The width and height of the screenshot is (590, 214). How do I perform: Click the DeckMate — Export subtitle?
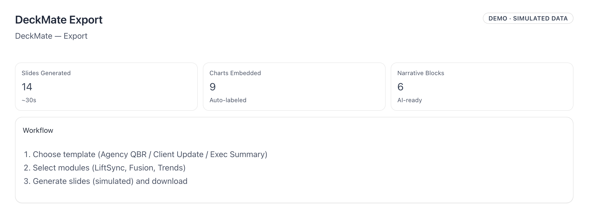coord(51,36)
